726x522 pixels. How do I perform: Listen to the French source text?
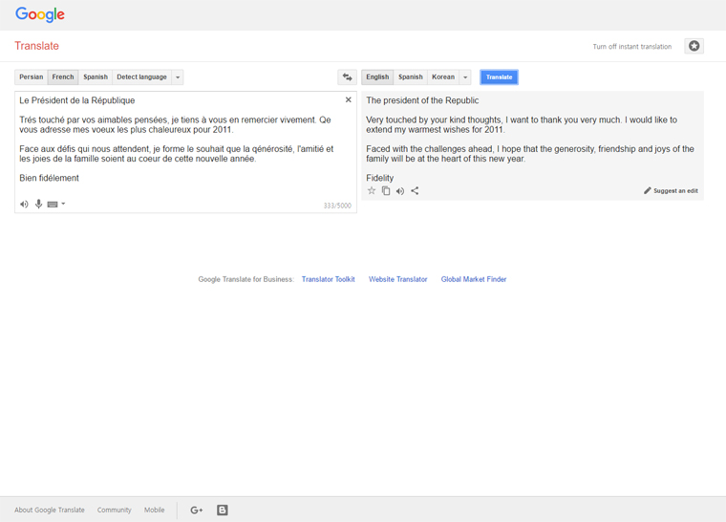[x=25, y=204]
